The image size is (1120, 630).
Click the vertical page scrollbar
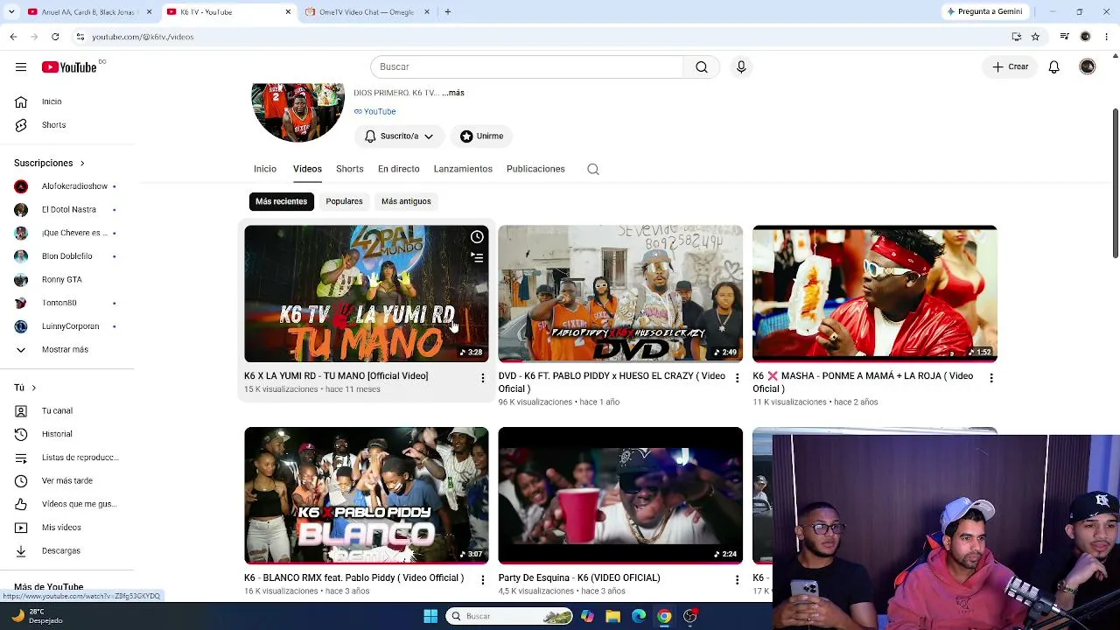pyautogui.click(x=1115, y=184)
